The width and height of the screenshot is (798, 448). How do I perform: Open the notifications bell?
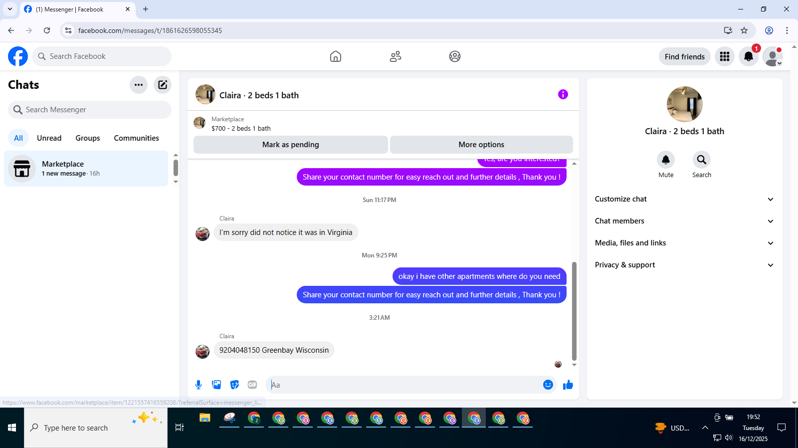[x=749, y=56]
